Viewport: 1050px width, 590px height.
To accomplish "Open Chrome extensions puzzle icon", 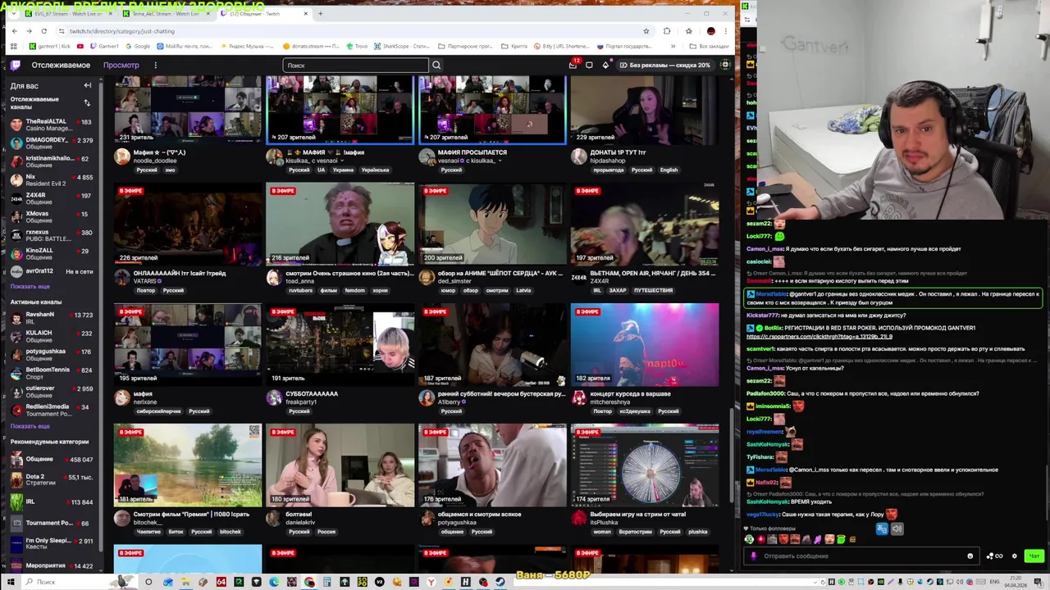I will 667,31.
